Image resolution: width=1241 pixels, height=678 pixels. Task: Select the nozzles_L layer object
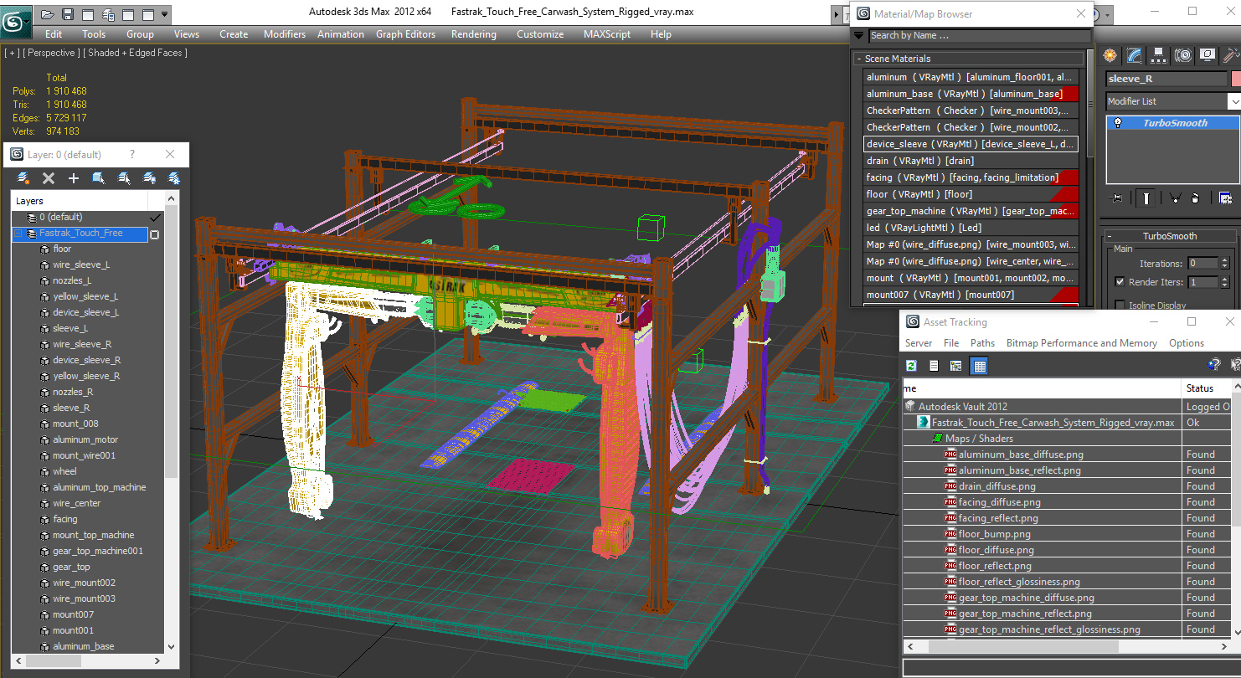pyautogui.click(x=72, y=280)
